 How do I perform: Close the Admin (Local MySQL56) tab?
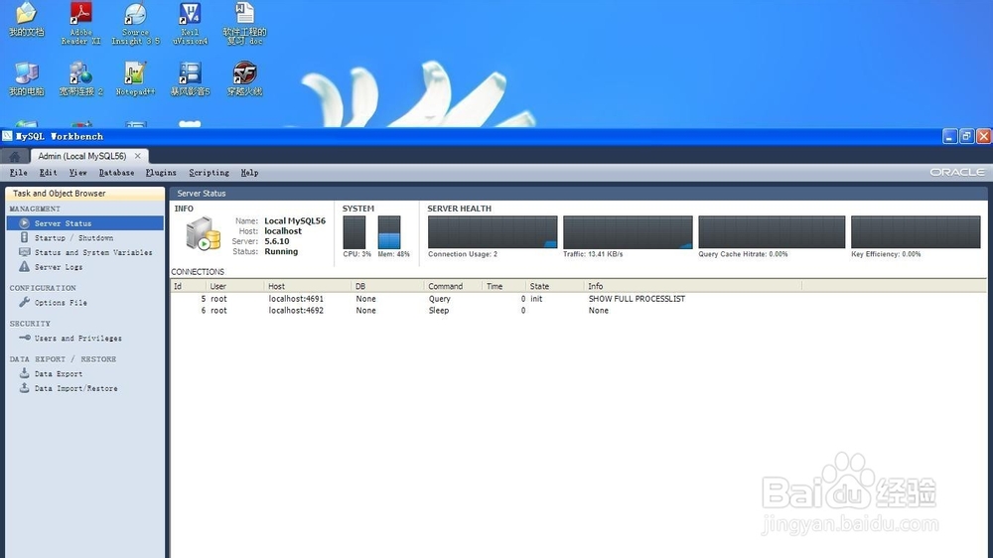[x=137, y=156]
